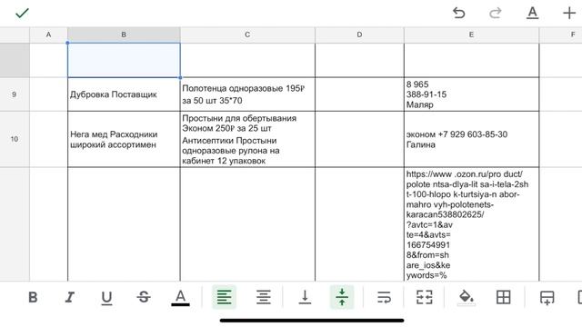Select column D header
Viewport: 582px width, 327px height.
pos(359,35)
